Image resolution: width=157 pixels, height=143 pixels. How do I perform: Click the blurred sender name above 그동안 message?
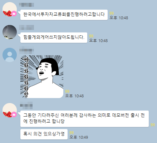26,105
